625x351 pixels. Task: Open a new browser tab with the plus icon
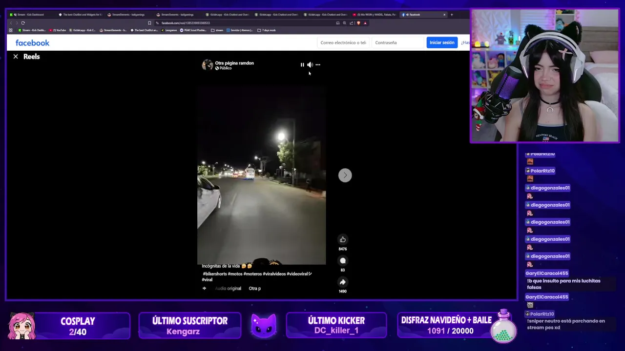coord(452,15)
